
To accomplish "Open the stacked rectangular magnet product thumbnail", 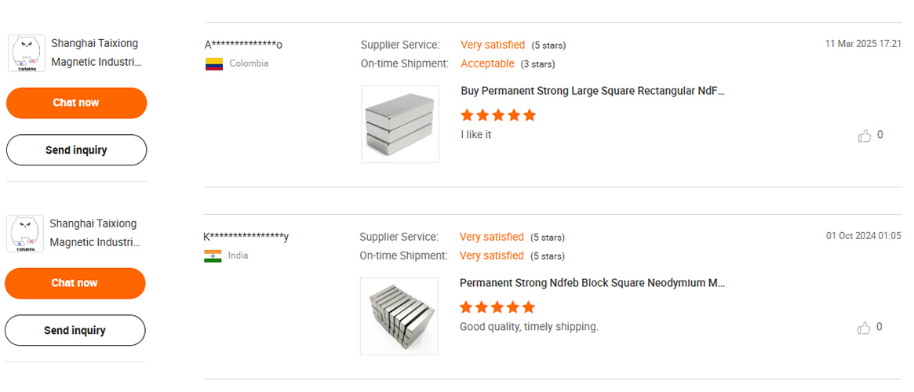I will pyautogui.click(x=400, y=124).
